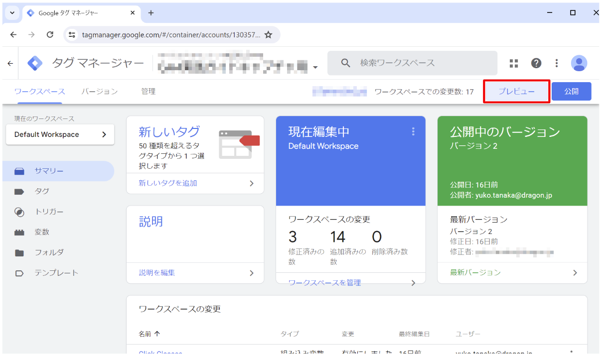Open the tab search chevron in the title bar

tap(12, 13)
